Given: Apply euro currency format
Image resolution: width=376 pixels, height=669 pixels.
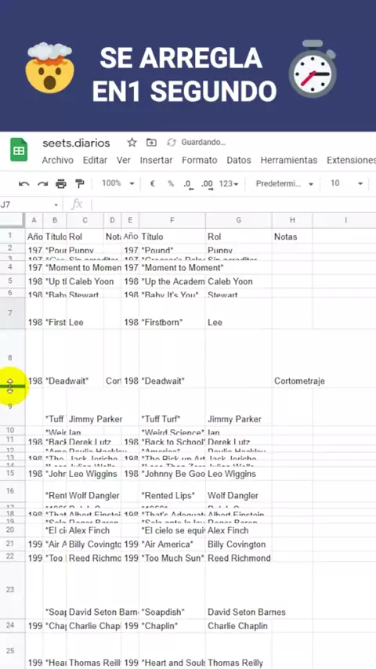Looking at the screenshot, I should [153, 183].
